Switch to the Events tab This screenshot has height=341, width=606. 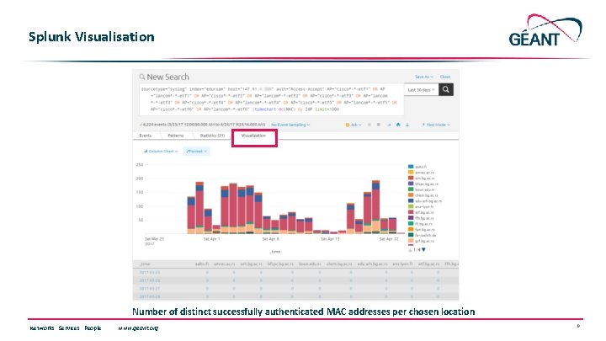[x=146, y=136]
